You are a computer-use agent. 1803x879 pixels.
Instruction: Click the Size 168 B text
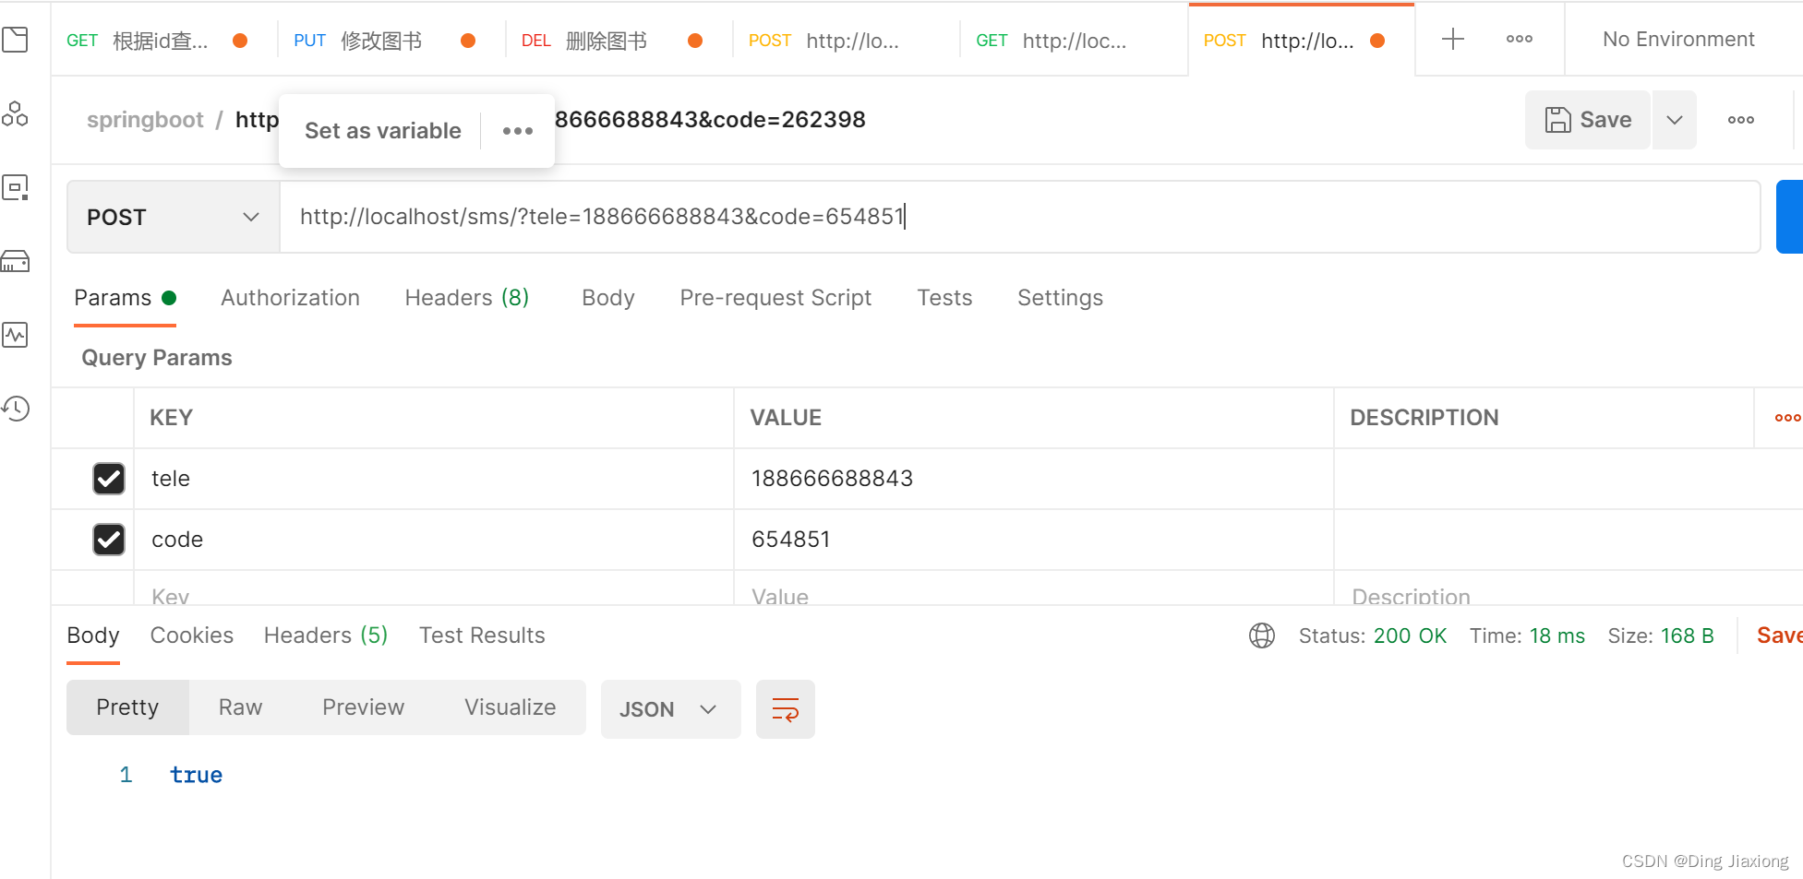(x=1661, y=635)
